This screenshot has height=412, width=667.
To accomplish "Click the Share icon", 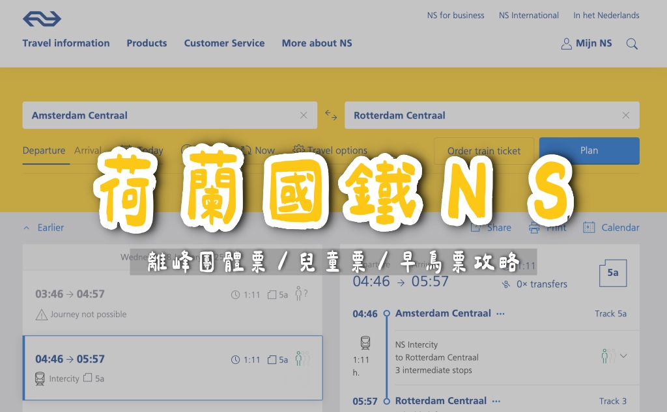I will click(x=475, y=227).
